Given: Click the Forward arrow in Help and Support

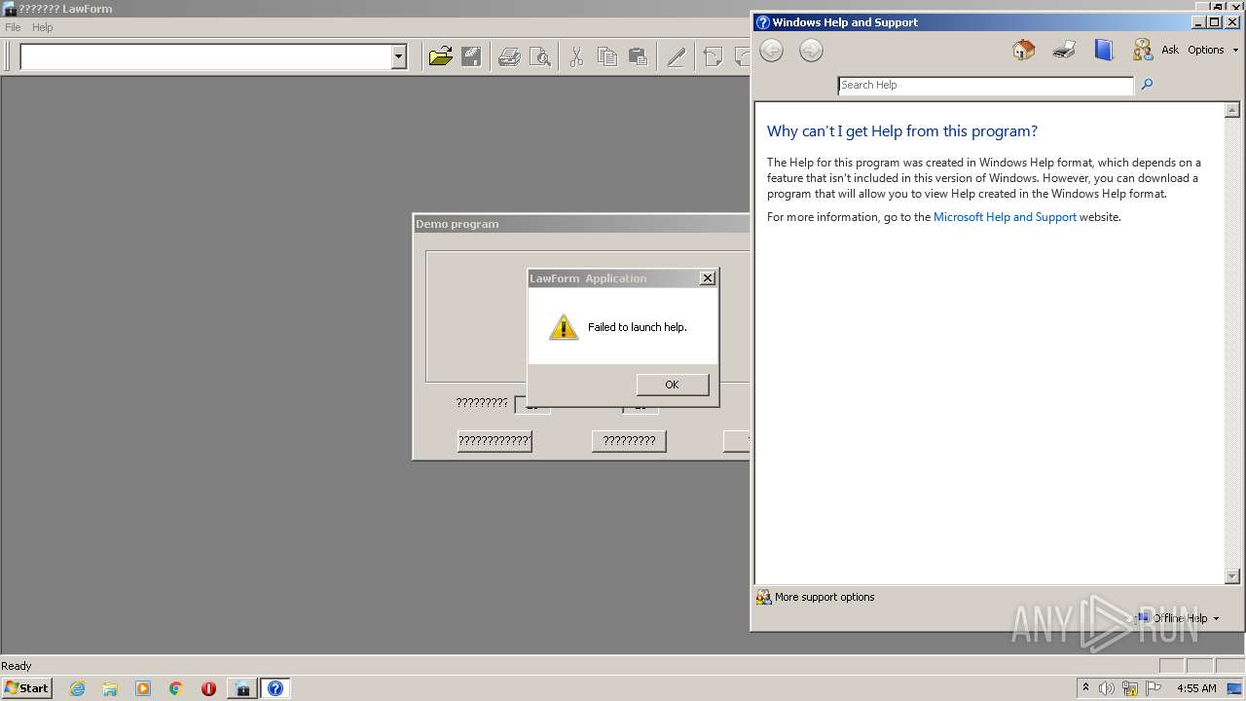Looking at the screenshot, I should 811,51.
